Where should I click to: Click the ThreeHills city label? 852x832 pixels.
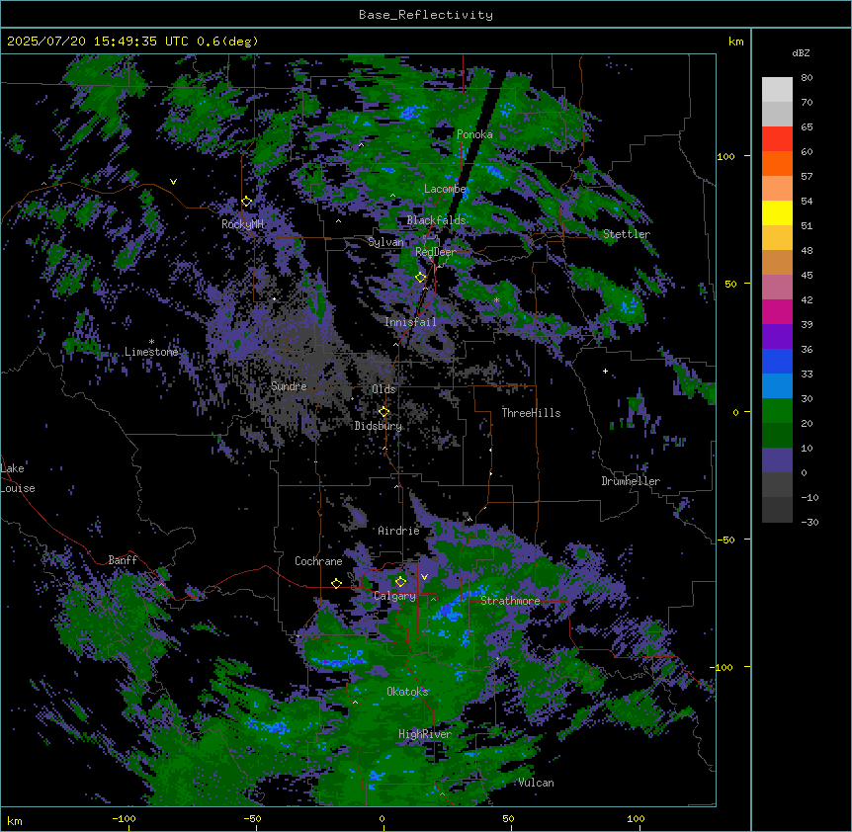pyautogui.click(x=531, y=413)
